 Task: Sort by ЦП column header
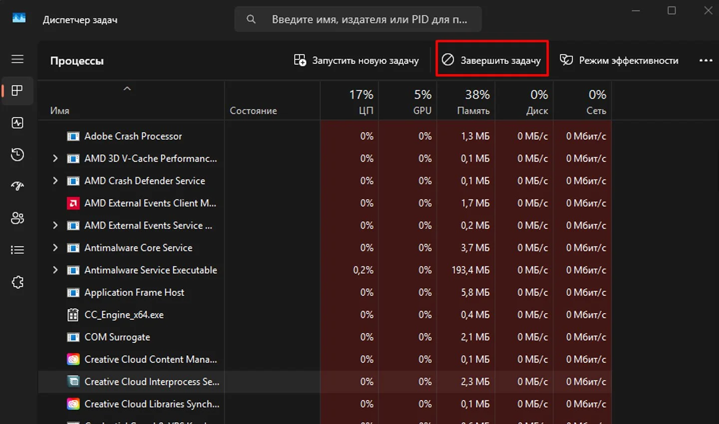coord(350,101)
